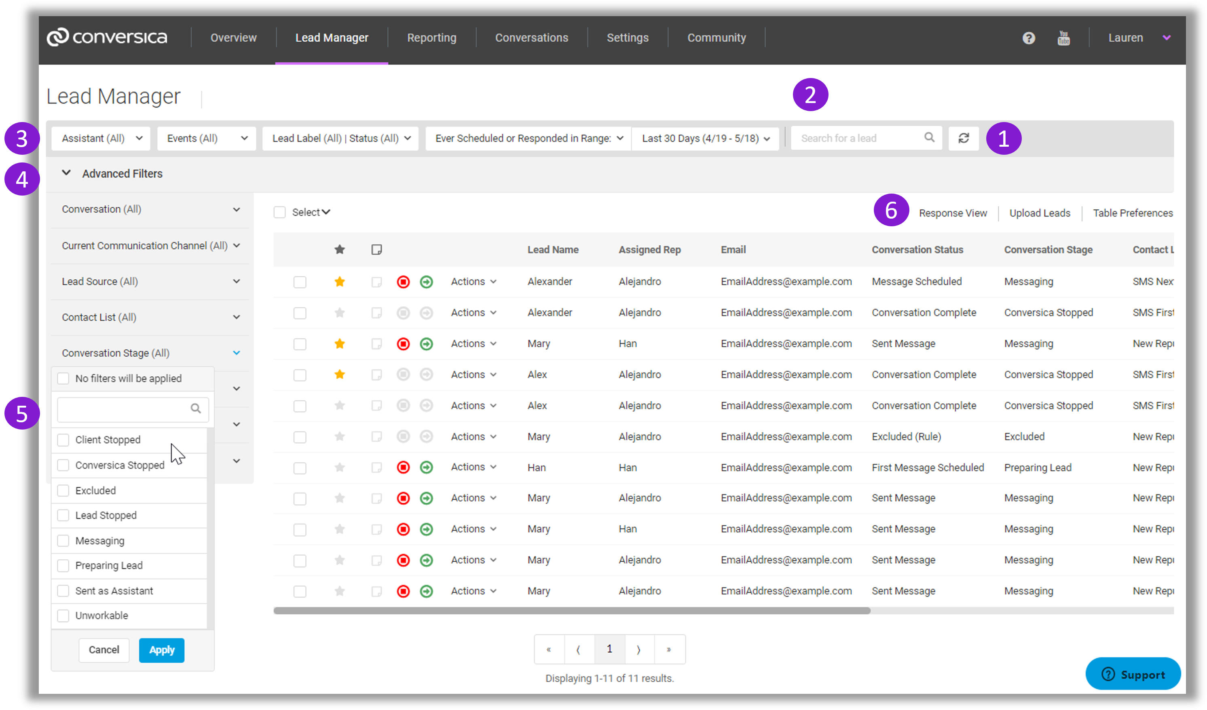Star the Alexander Conversation Complete lead
The width and height of the screenshot is (1207, 710).
pyautogui.click(x=340, y=313)
